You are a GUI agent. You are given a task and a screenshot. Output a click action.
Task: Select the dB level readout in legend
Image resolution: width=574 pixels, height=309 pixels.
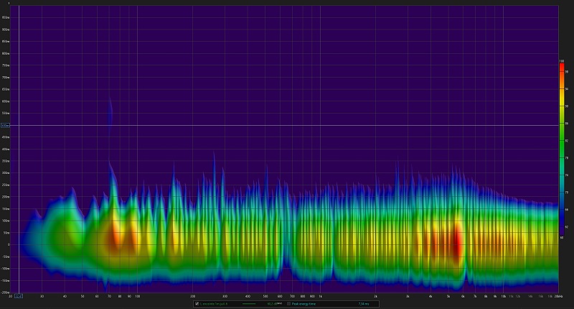(273, 303)
